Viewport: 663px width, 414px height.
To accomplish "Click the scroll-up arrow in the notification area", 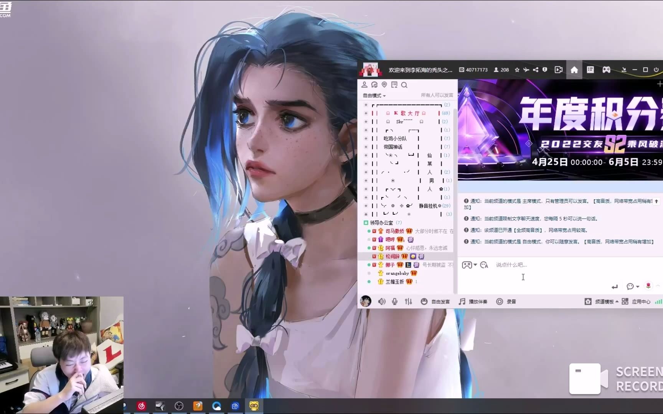I will coord(656,201).
